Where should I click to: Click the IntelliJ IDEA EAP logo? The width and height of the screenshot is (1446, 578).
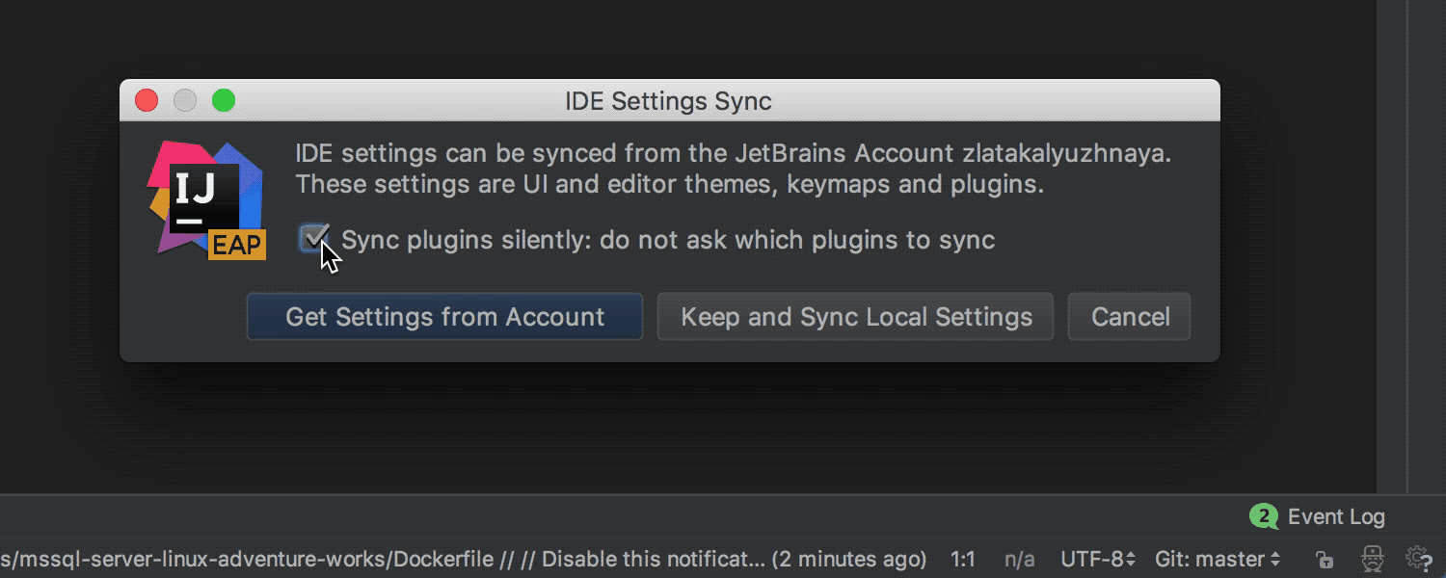(x=205, y=199)
